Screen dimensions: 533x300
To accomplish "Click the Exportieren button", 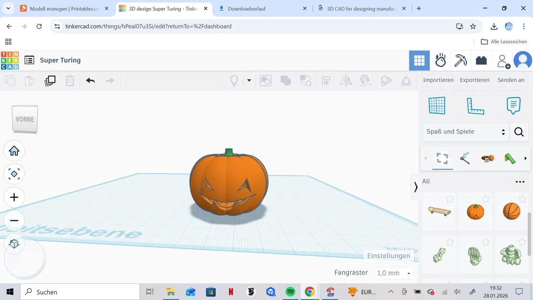I will pyautogui.click(x=474, y=80).
